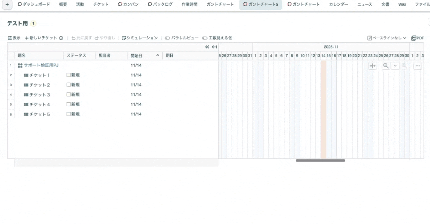Zoom out the Gantt timeline
This screenshot has width=430, height=224.
click(386, 66)
